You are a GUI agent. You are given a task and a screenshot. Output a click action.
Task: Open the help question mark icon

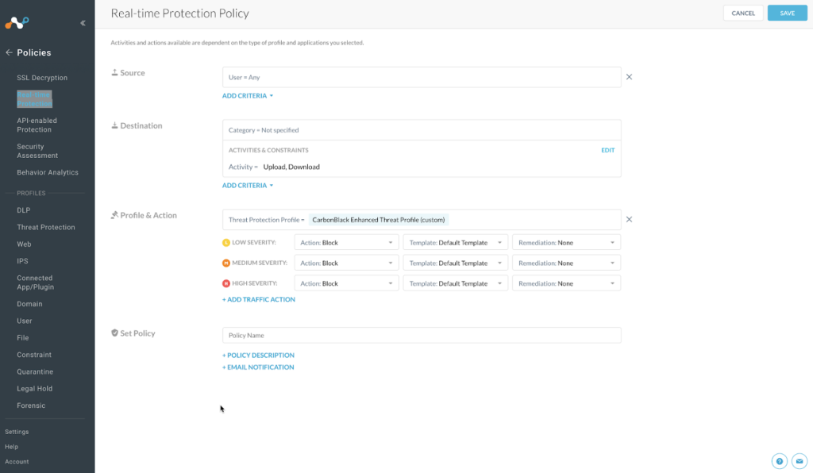pyautogui.click(x=780, y=460)
